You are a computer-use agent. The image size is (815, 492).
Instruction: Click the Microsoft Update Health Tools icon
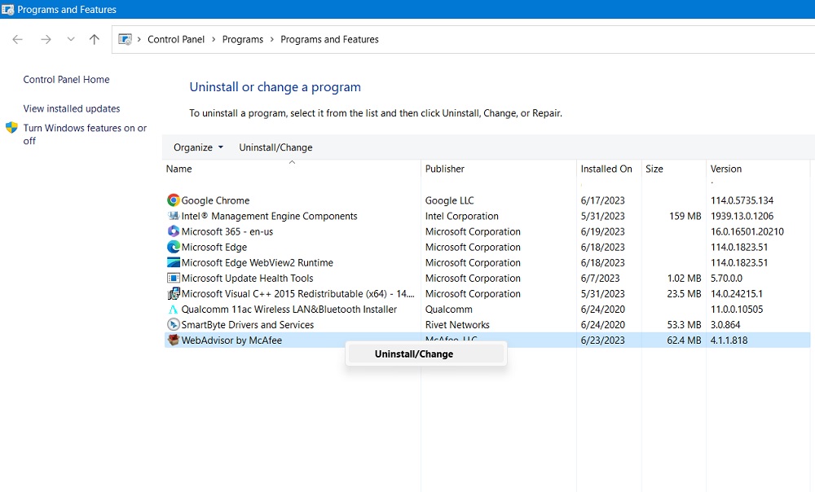click(173, 278)
